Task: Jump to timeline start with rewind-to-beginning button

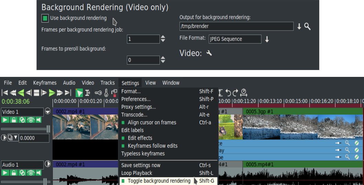Action: click(x=5, y=92)
